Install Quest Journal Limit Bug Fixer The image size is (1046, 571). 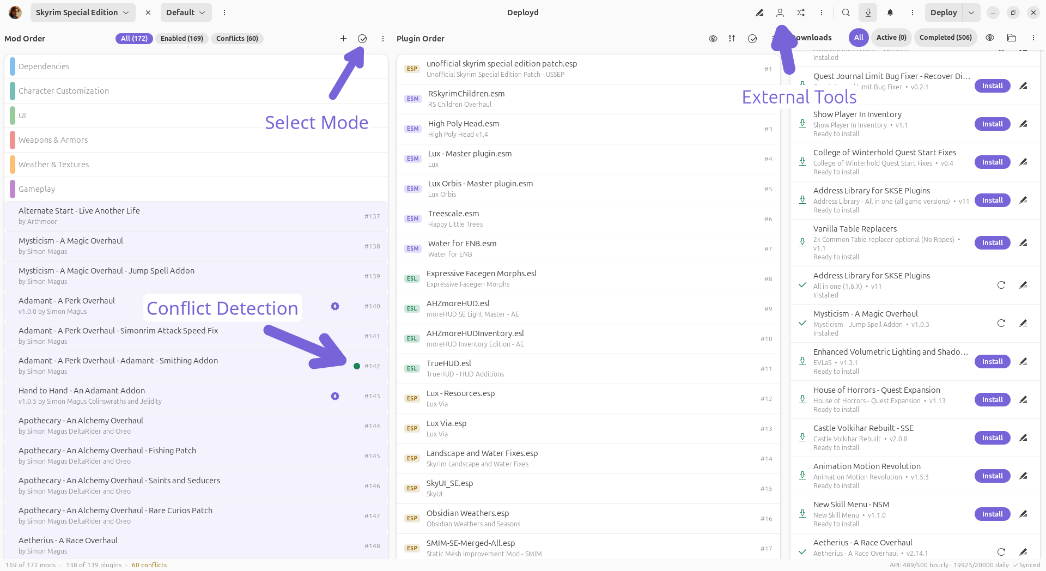[993, 86]
